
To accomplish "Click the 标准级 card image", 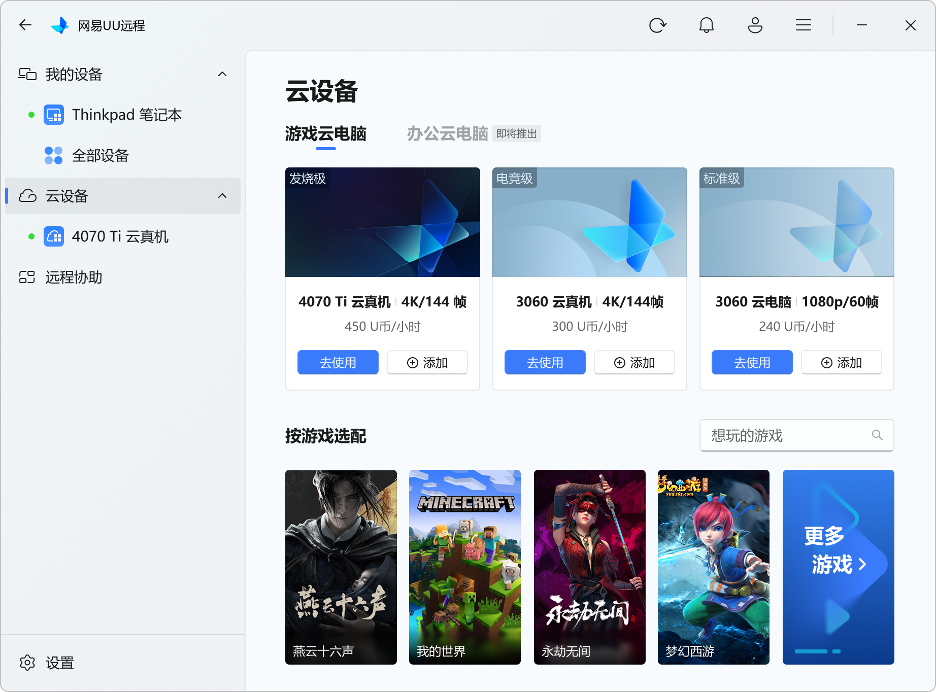I will (797, 222).
